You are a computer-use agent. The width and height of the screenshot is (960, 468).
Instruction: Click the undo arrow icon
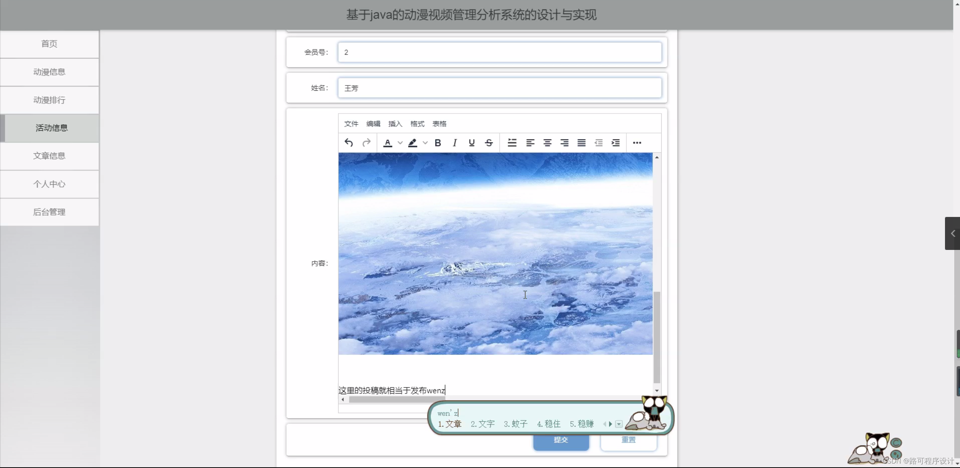349,143
